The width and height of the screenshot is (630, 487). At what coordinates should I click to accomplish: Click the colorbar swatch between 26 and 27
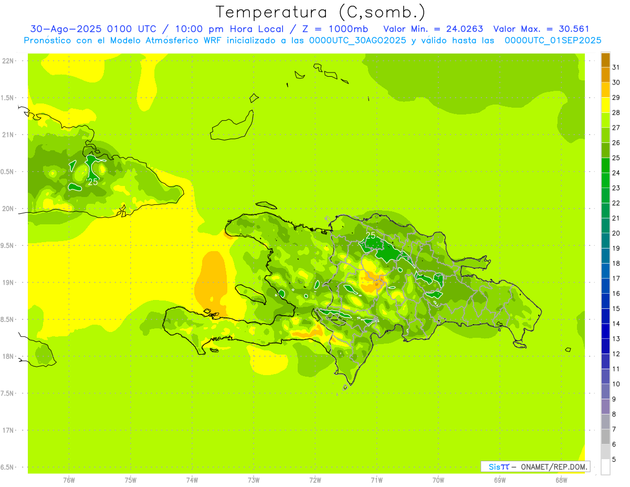click(605, 135)
